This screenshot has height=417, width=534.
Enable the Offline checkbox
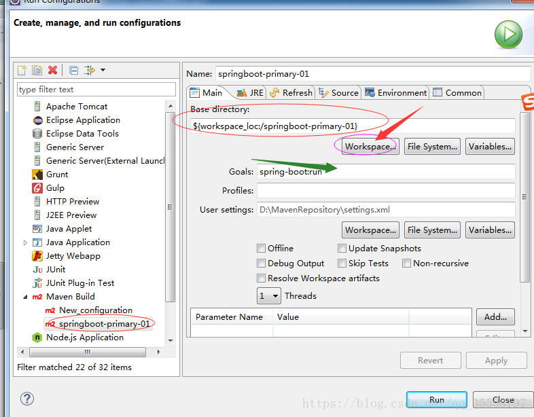pos(261,248)
